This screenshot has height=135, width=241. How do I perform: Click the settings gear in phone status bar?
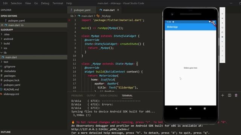[x=173, y=22]
